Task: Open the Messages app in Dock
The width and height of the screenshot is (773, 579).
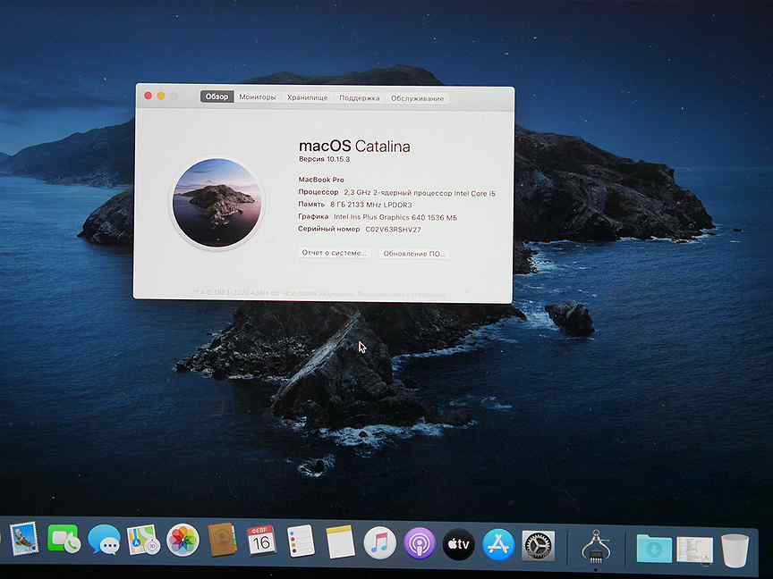Action: point(104,540)
